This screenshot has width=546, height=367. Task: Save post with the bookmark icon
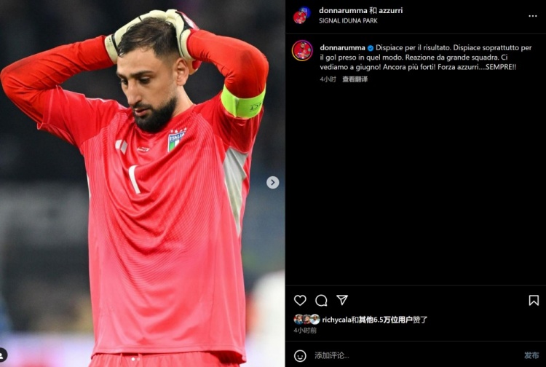(x=534, y=300)
